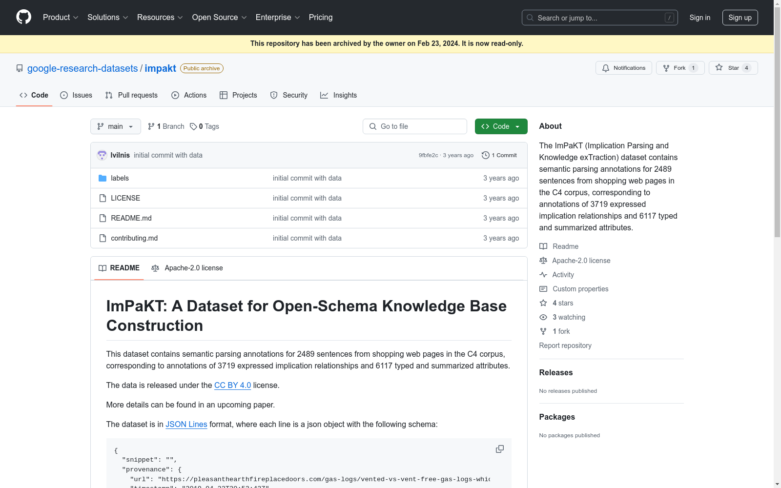Open the main branch selector dropdown

point(116,126)
